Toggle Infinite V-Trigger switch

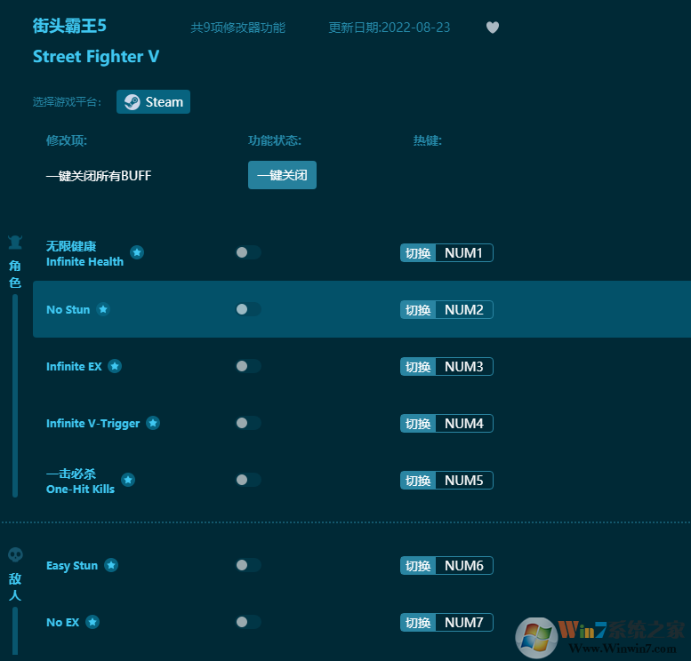click(248, 423)
